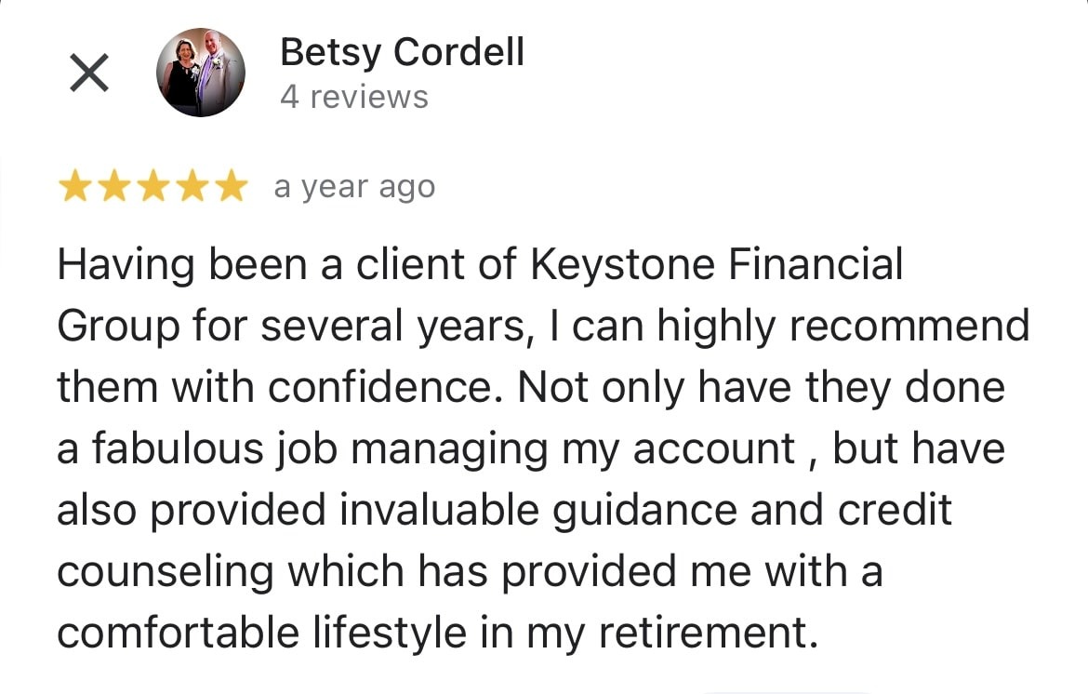Click the first gold star

[75, 188]
